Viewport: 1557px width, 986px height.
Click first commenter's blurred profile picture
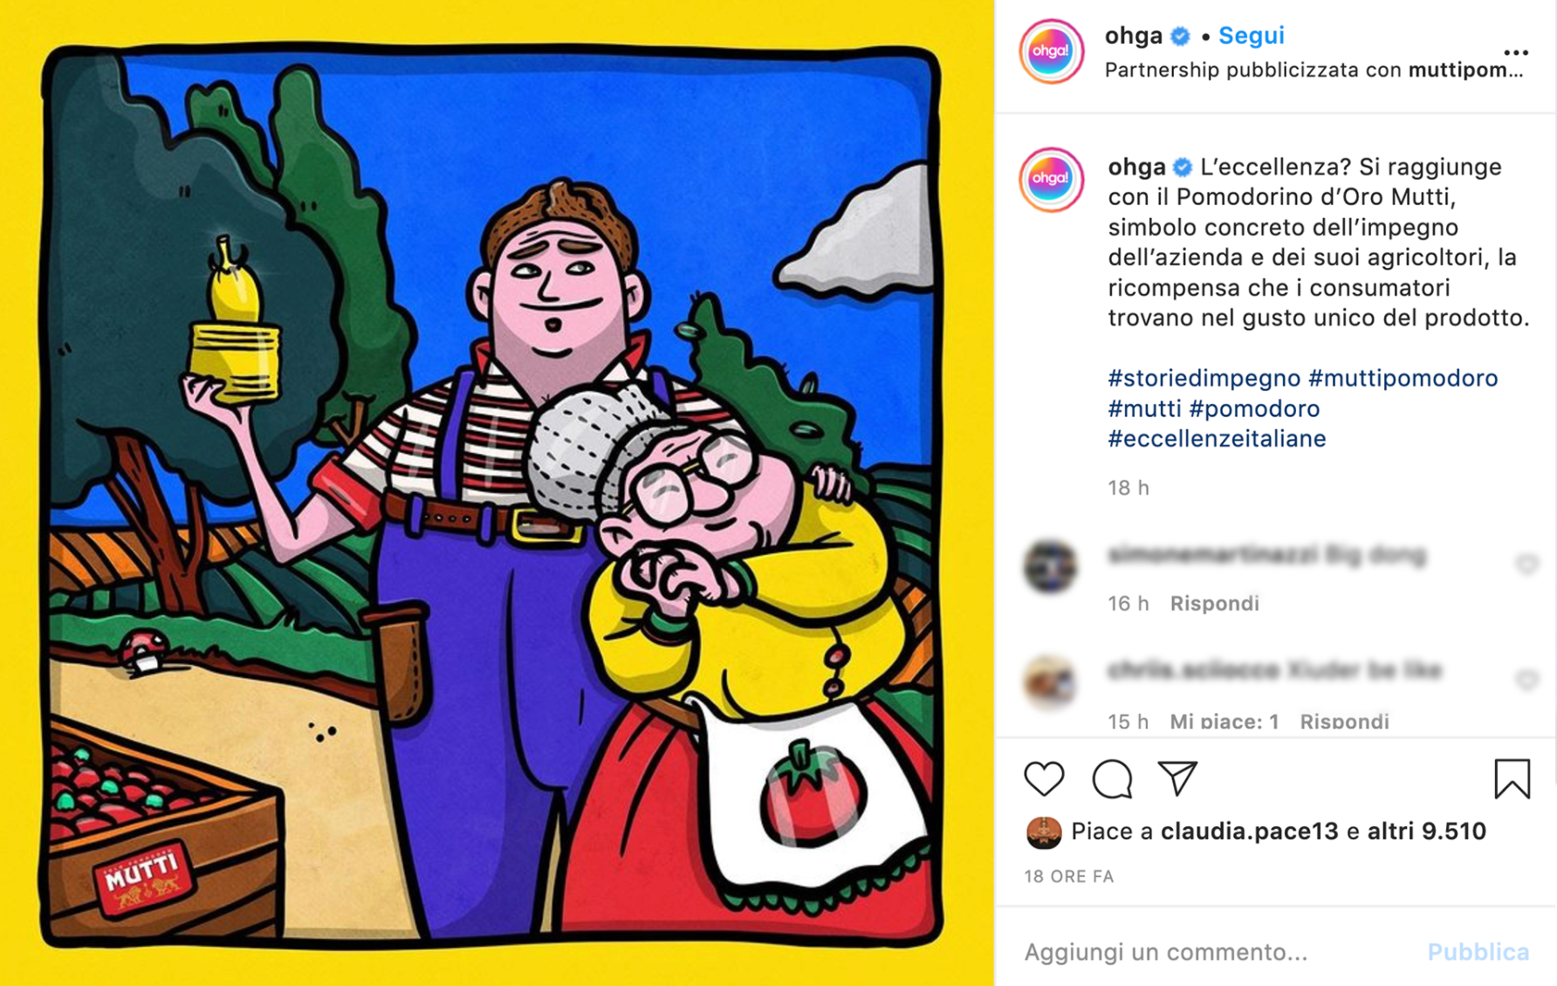click(1050, 566)
